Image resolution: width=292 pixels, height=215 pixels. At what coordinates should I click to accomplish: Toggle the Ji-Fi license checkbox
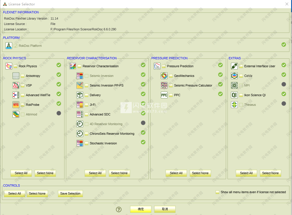coord(86,105)
